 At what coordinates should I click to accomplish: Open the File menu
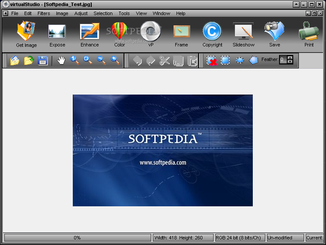15,13
